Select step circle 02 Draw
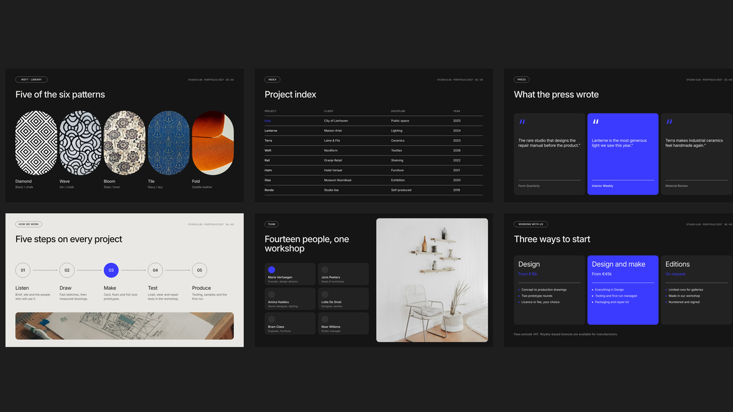733x412 pixels. (x=67, y=270)
